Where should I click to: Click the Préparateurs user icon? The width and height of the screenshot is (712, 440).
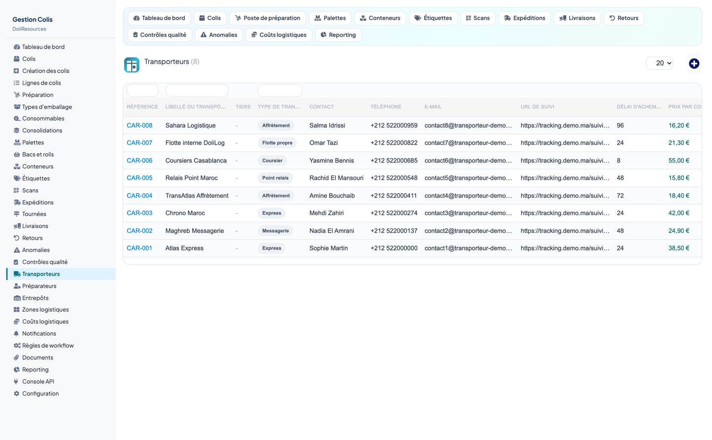[17, 286]
